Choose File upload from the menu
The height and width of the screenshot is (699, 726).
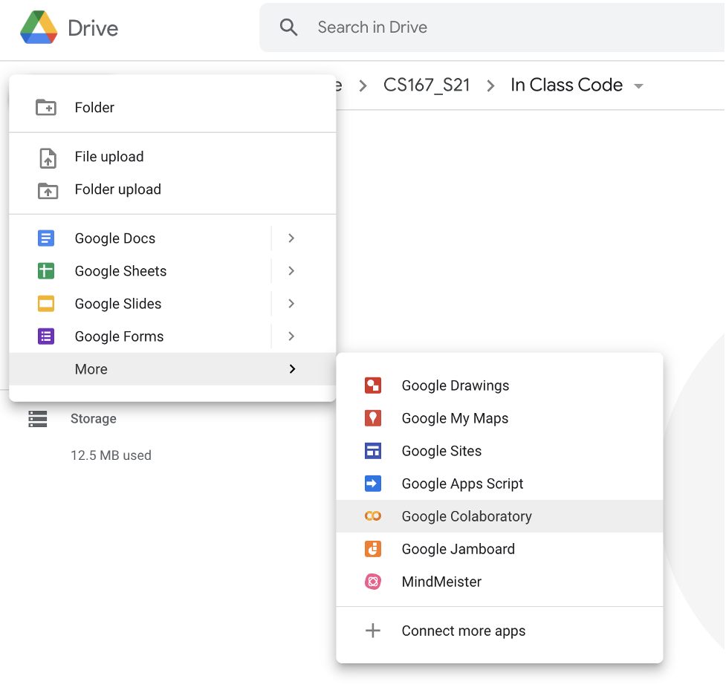(x=172, y=157)
